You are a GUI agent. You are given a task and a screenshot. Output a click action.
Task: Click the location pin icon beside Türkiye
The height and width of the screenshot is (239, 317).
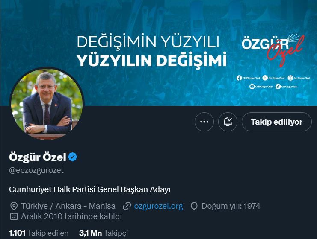click(14, 206)
